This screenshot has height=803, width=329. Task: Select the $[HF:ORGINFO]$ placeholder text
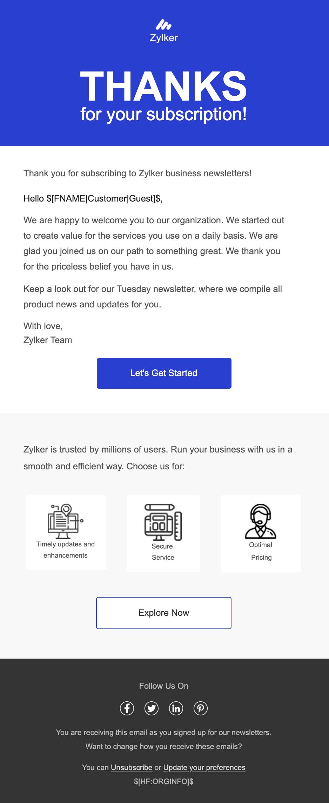pos(164,781)
